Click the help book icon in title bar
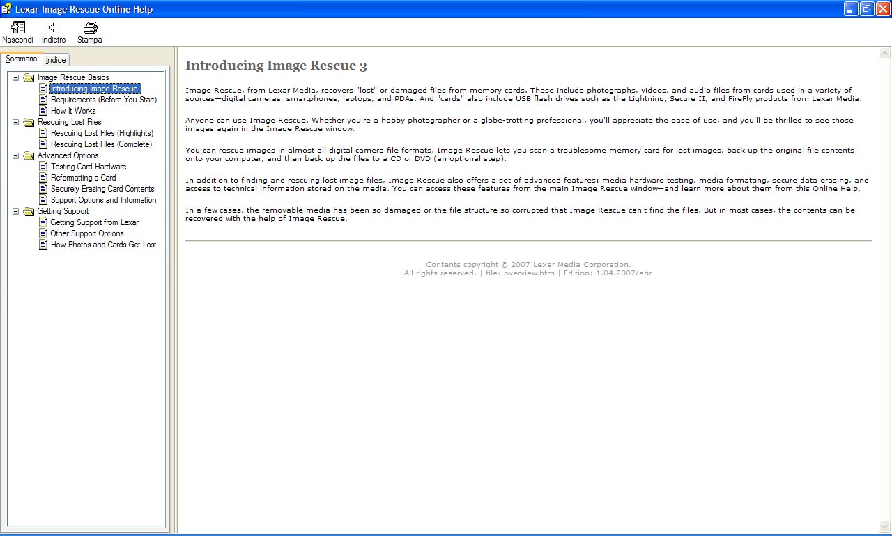 [x=7, y=9]
